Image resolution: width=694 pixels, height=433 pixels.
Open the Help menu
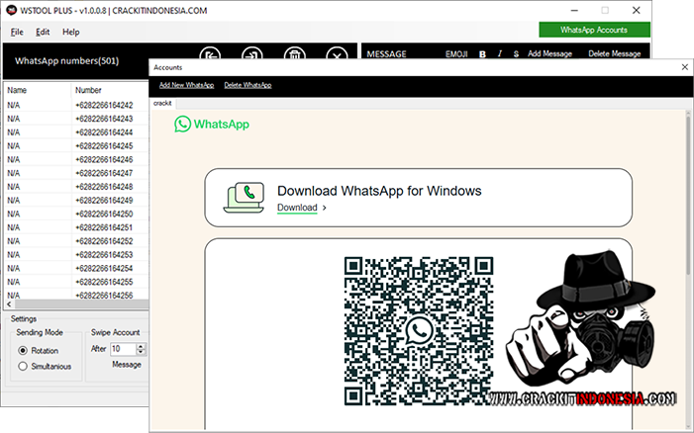pos(71,32)
